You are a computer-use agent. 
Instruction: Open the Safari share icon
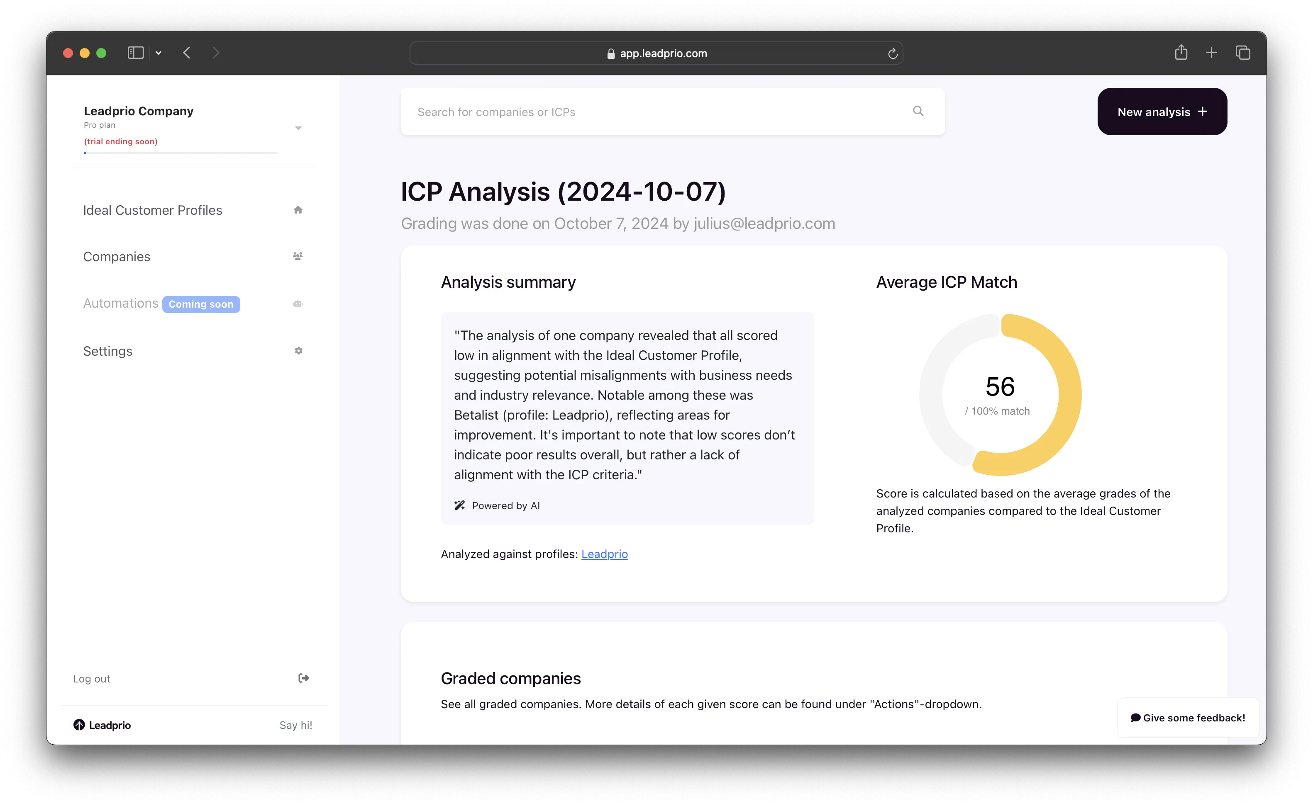pos(1181,52)
